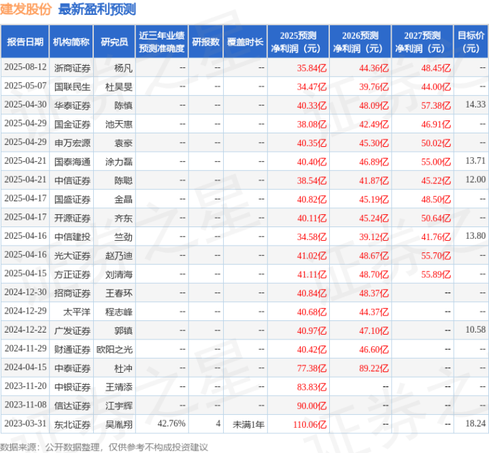Select the 机构简称 column header

71,42
